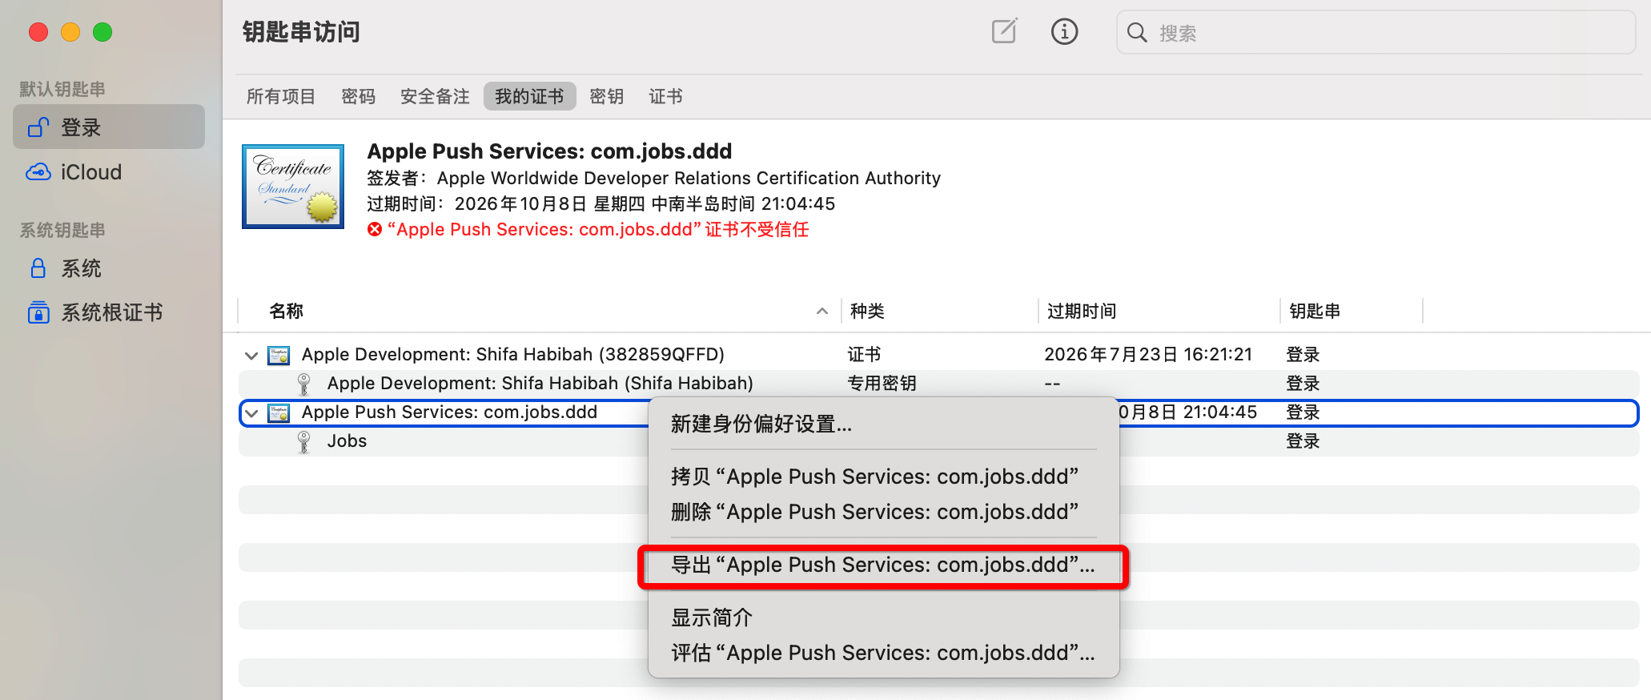Select the Apple Push Services: com.jobs.ddd row name
Image resolution: width=1651 pixels, height=700 pixels.
(x=449, y=412)
